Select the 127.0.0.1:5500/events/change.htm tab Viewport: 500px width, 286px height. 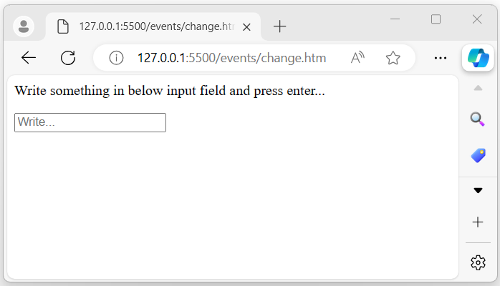pyautogui.click(x=153, y=26)
